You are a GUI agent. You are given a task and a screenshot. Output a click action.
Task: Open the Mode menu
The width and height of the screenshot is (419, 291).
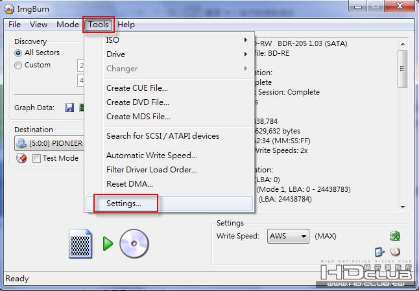point(67,25)
